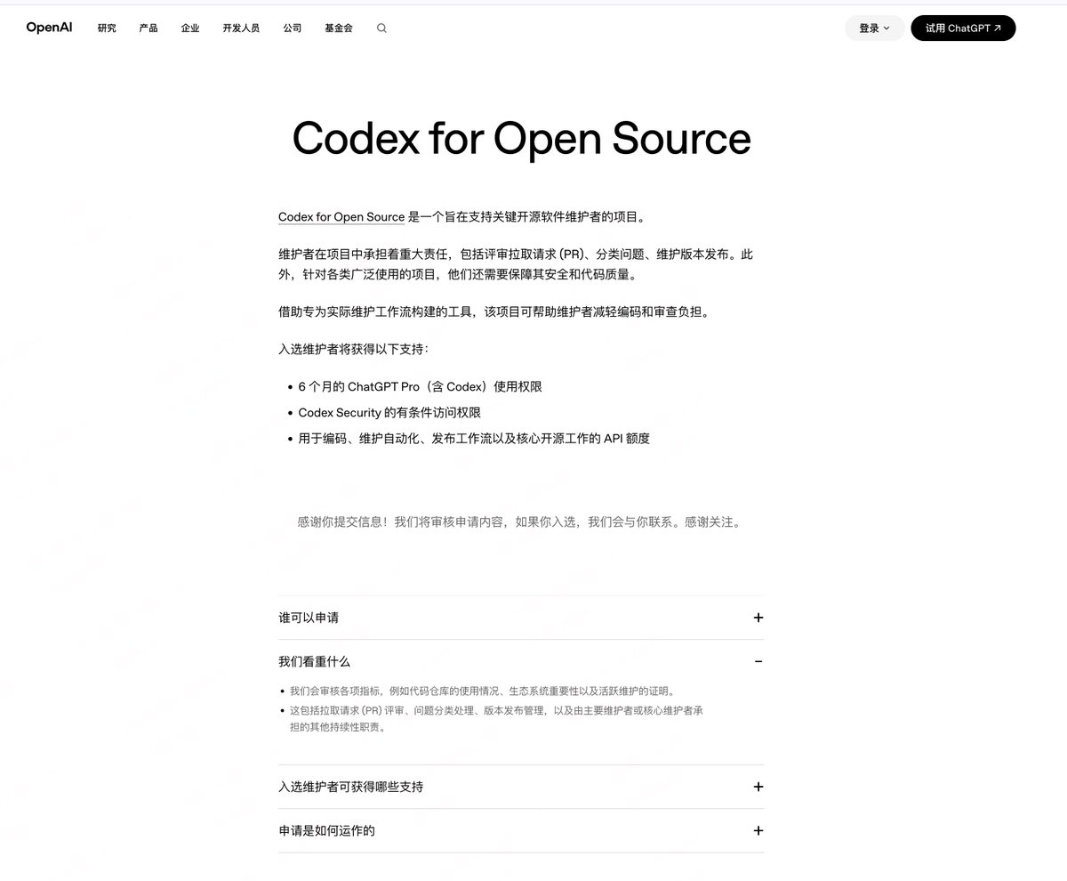Viewport: 1067px width, 881px height.
Task: Open the search magnifier icon
Action: click(381, 28)
